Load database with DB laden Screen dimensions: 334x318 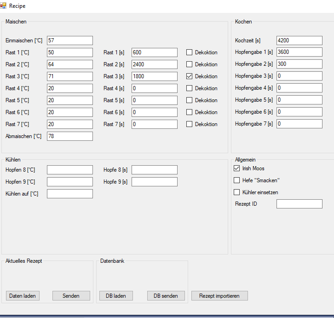coord(116,295)
